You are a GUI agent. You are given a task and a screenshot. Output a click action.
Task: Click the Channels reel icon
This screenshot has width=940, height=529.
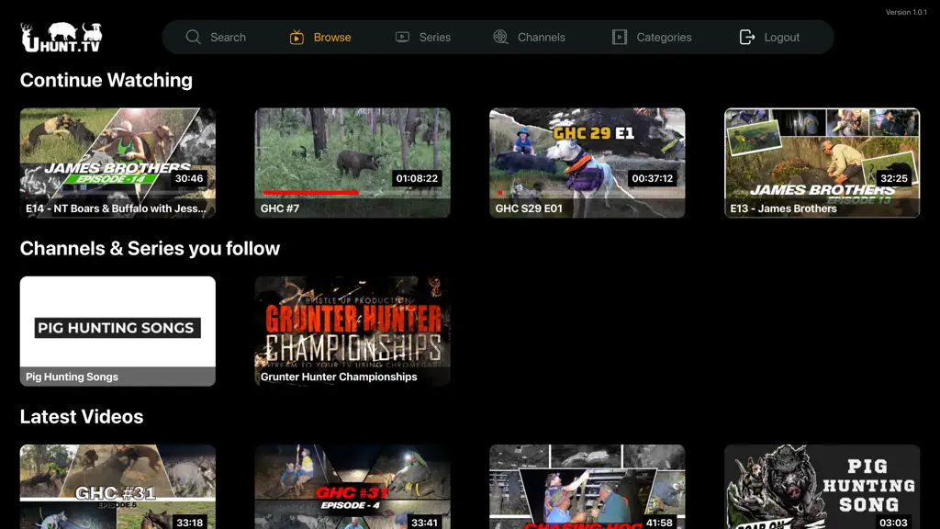coord(500,37)
